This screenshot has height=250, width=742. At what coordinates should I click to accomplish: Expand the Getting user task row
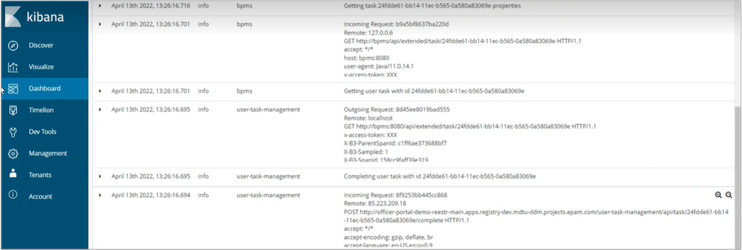(100, 90)
